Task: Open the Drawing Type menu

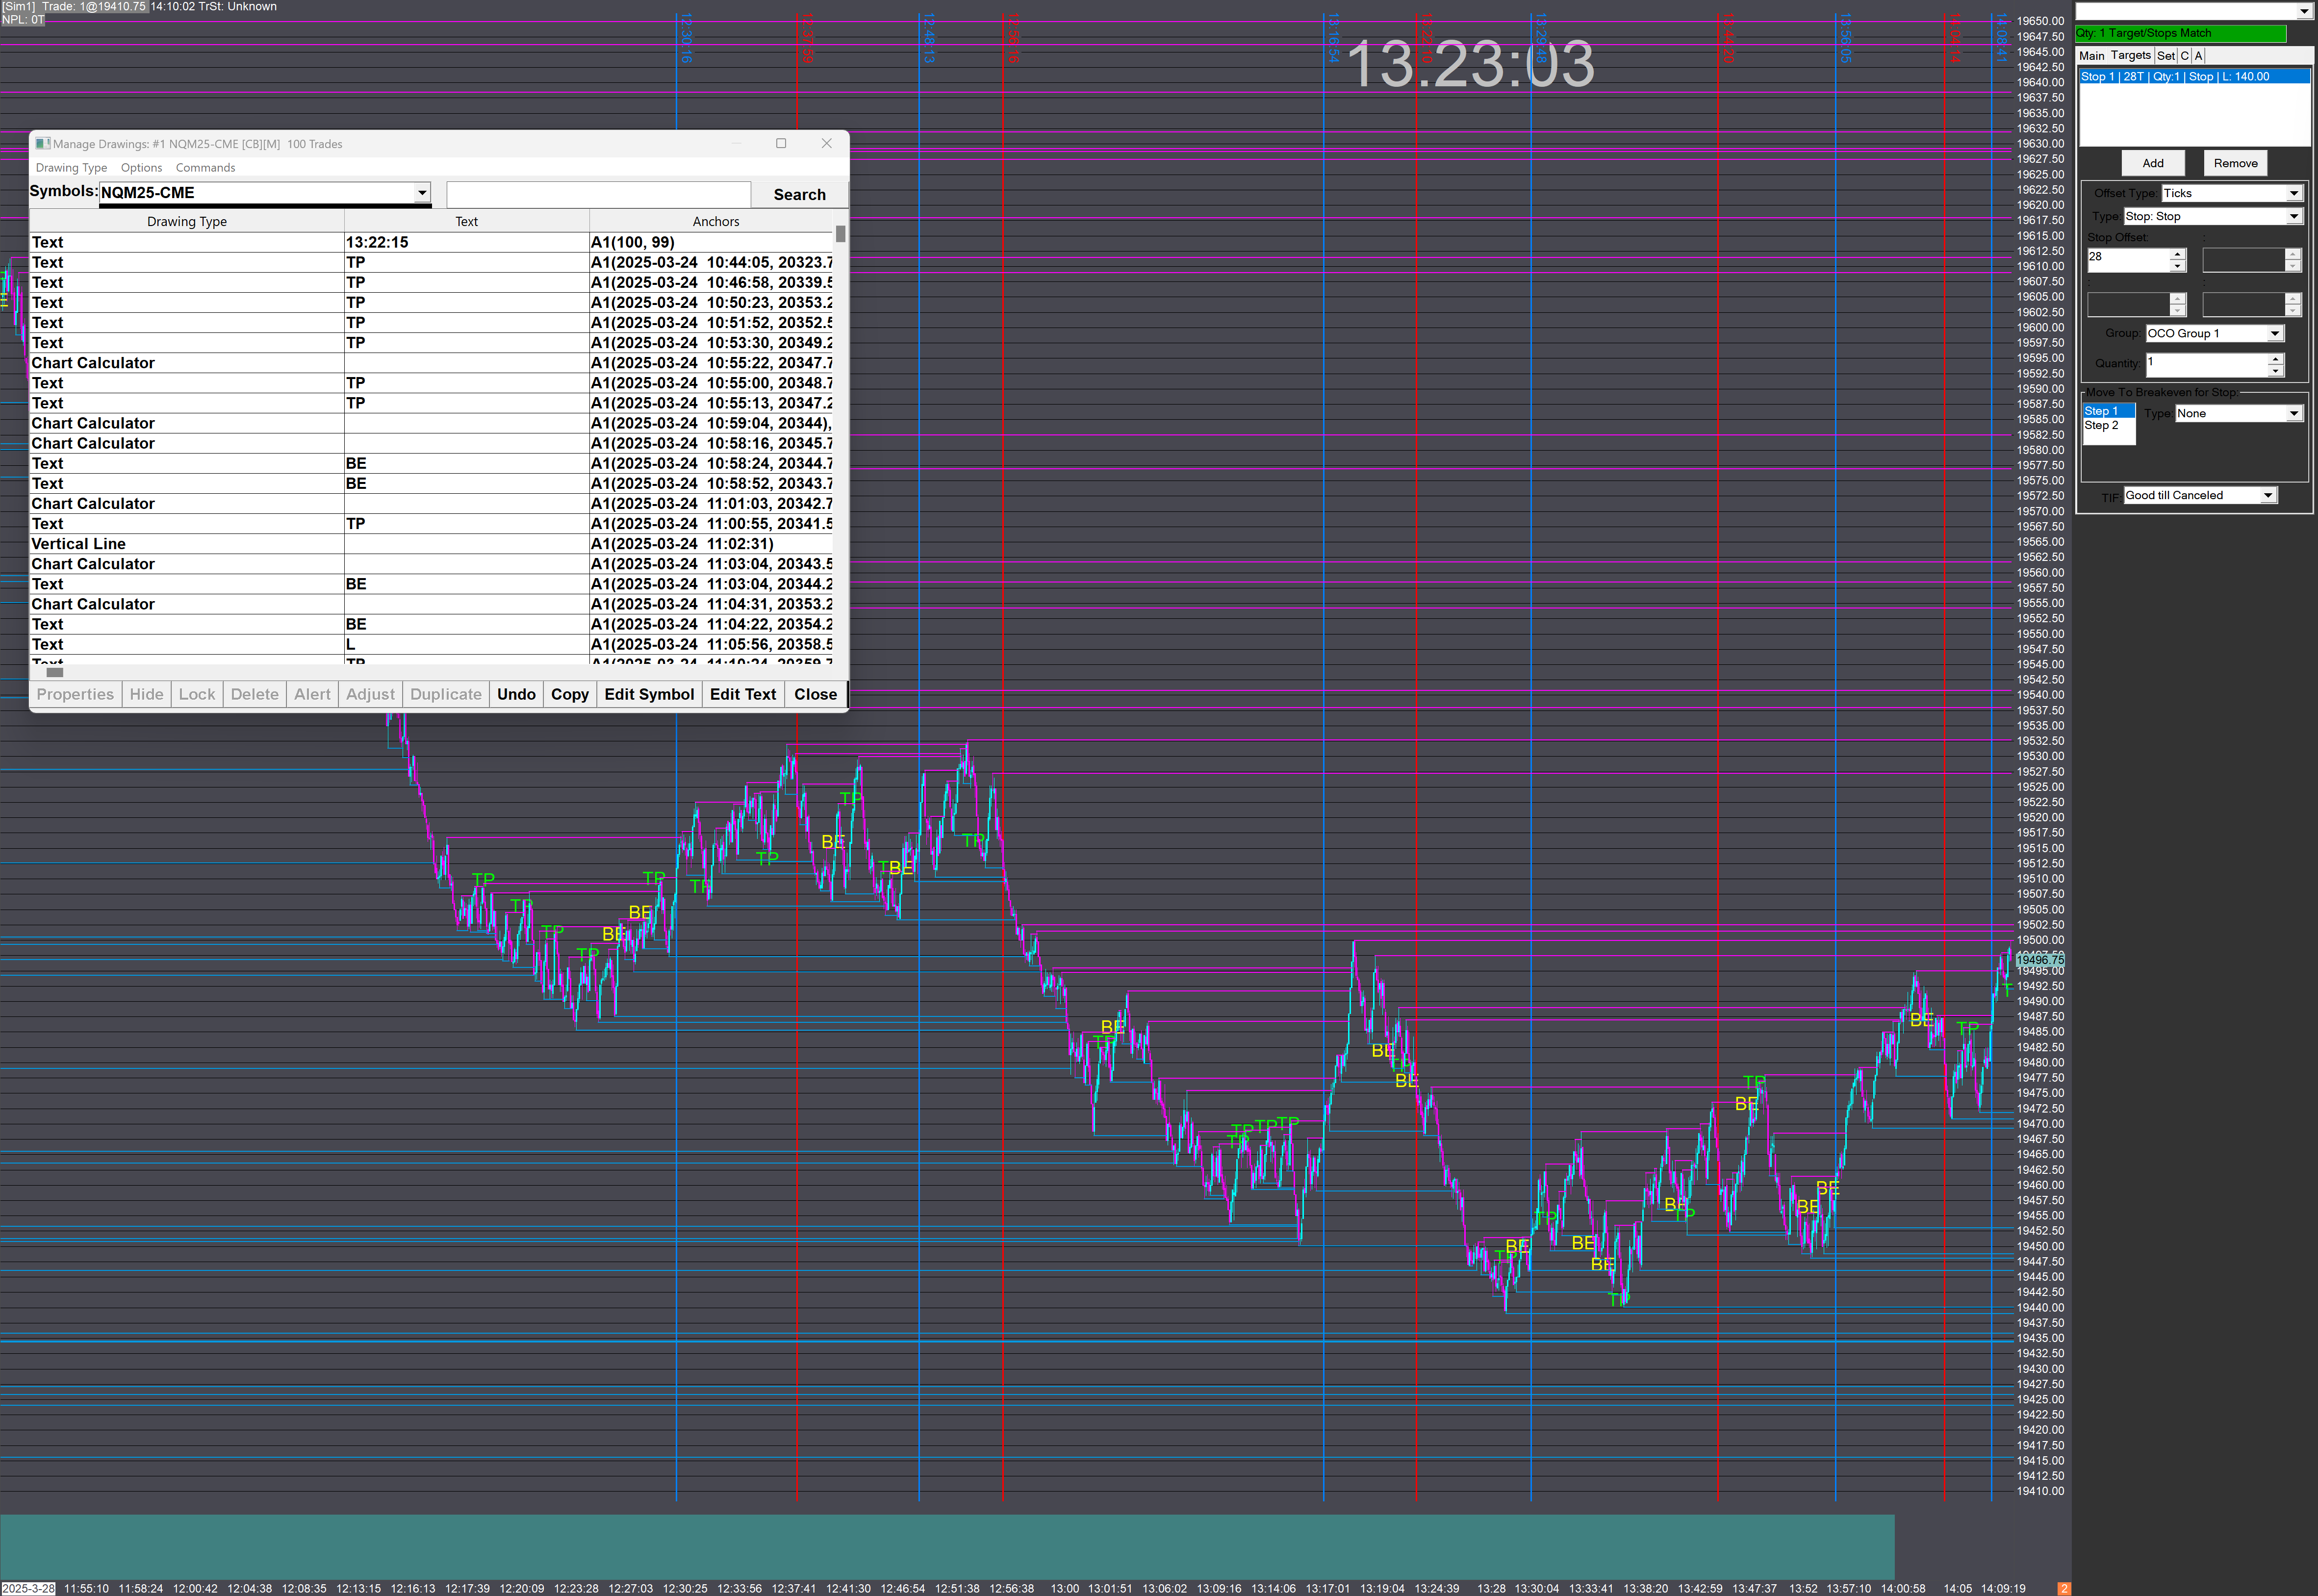Action: [71, 168]
